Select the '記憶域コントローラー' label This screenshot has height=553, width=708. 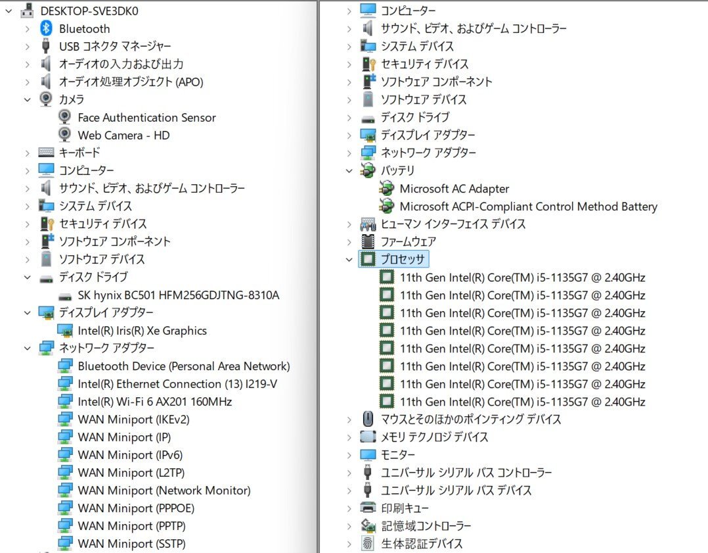click(x=426, y=525)
